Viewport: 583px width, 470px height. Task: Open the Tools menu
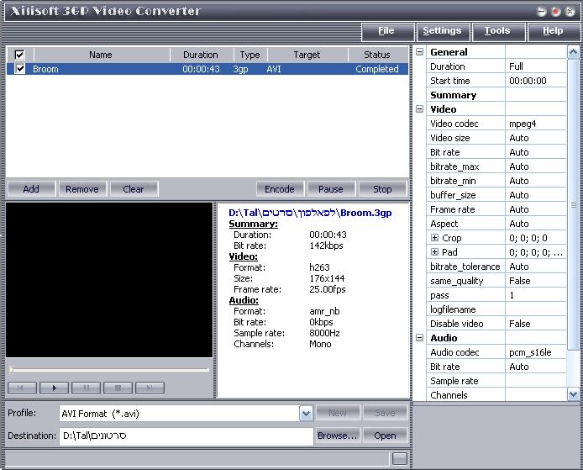pyautogui.click(x=497, y=31)
